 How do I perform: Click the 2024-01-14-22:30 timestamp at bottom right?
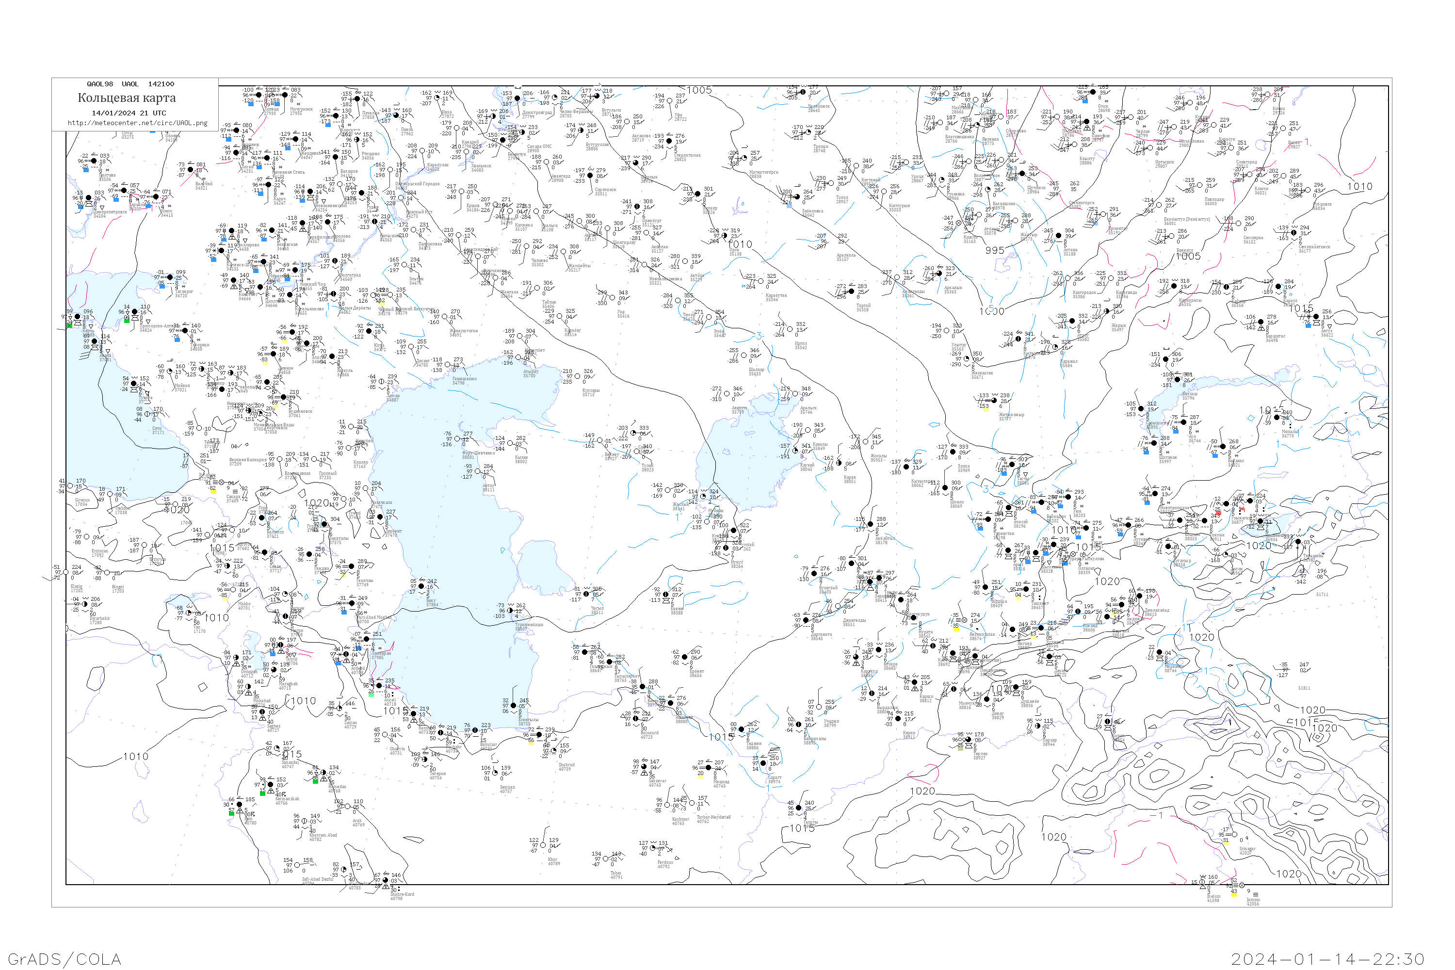[x=1327, y=959]
